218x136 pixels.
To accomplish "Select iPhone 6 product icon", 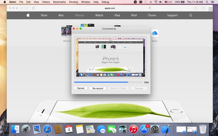I will coord(67,30).
